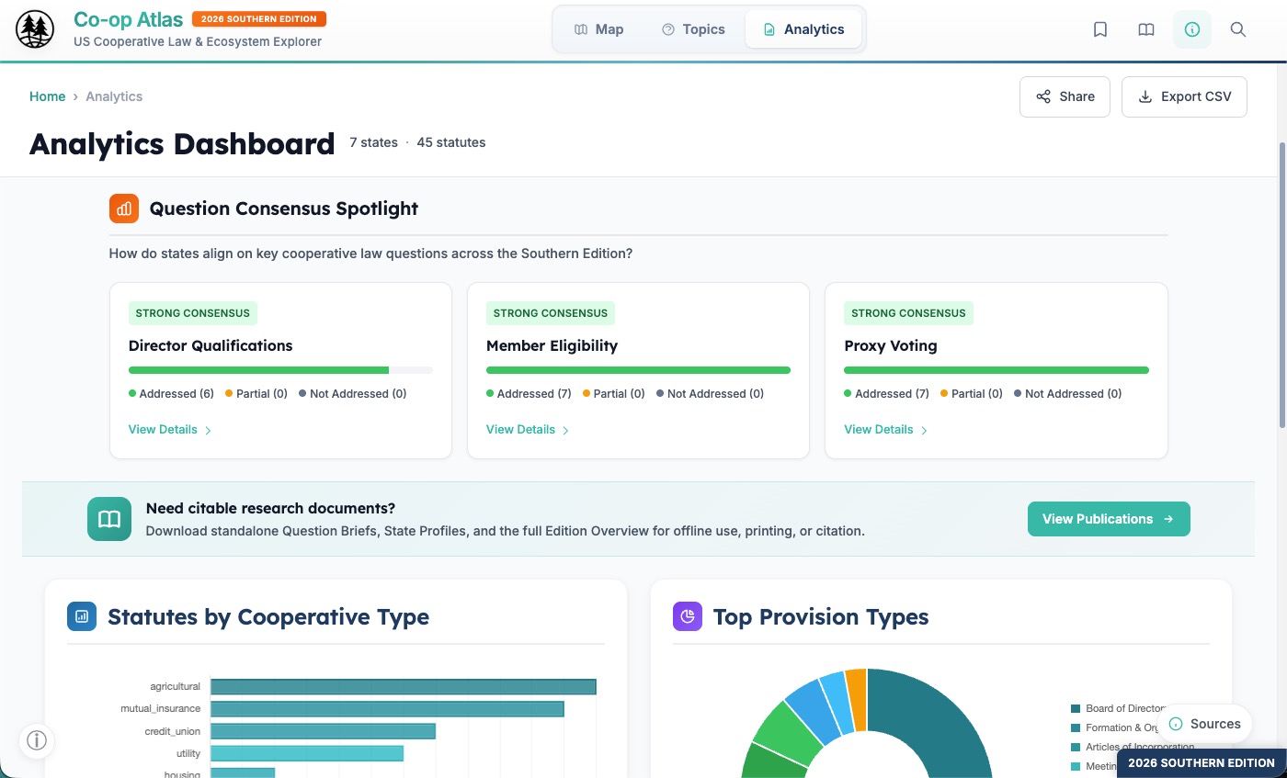
Task: Open View Details for Director Qualifications
Action: click(170, 429)
